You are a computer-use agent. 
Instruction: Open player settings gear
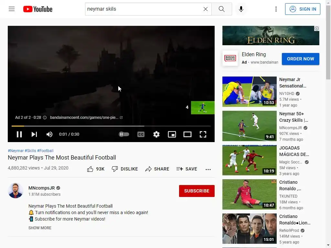click(x=156, y=134)
